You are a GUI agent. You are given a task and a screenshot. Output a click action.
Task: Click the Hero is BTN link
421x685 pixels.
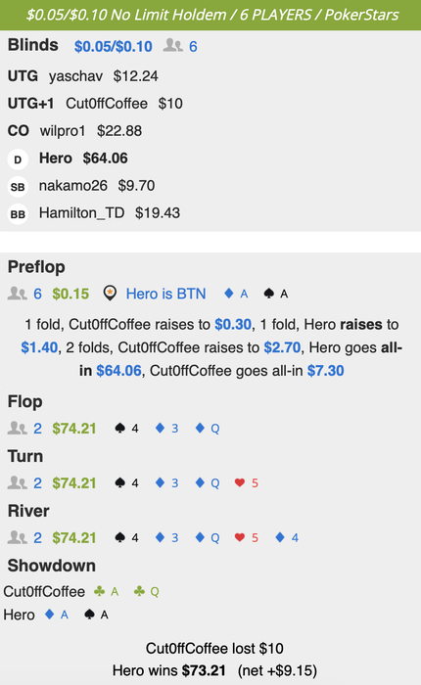(165, 294)
